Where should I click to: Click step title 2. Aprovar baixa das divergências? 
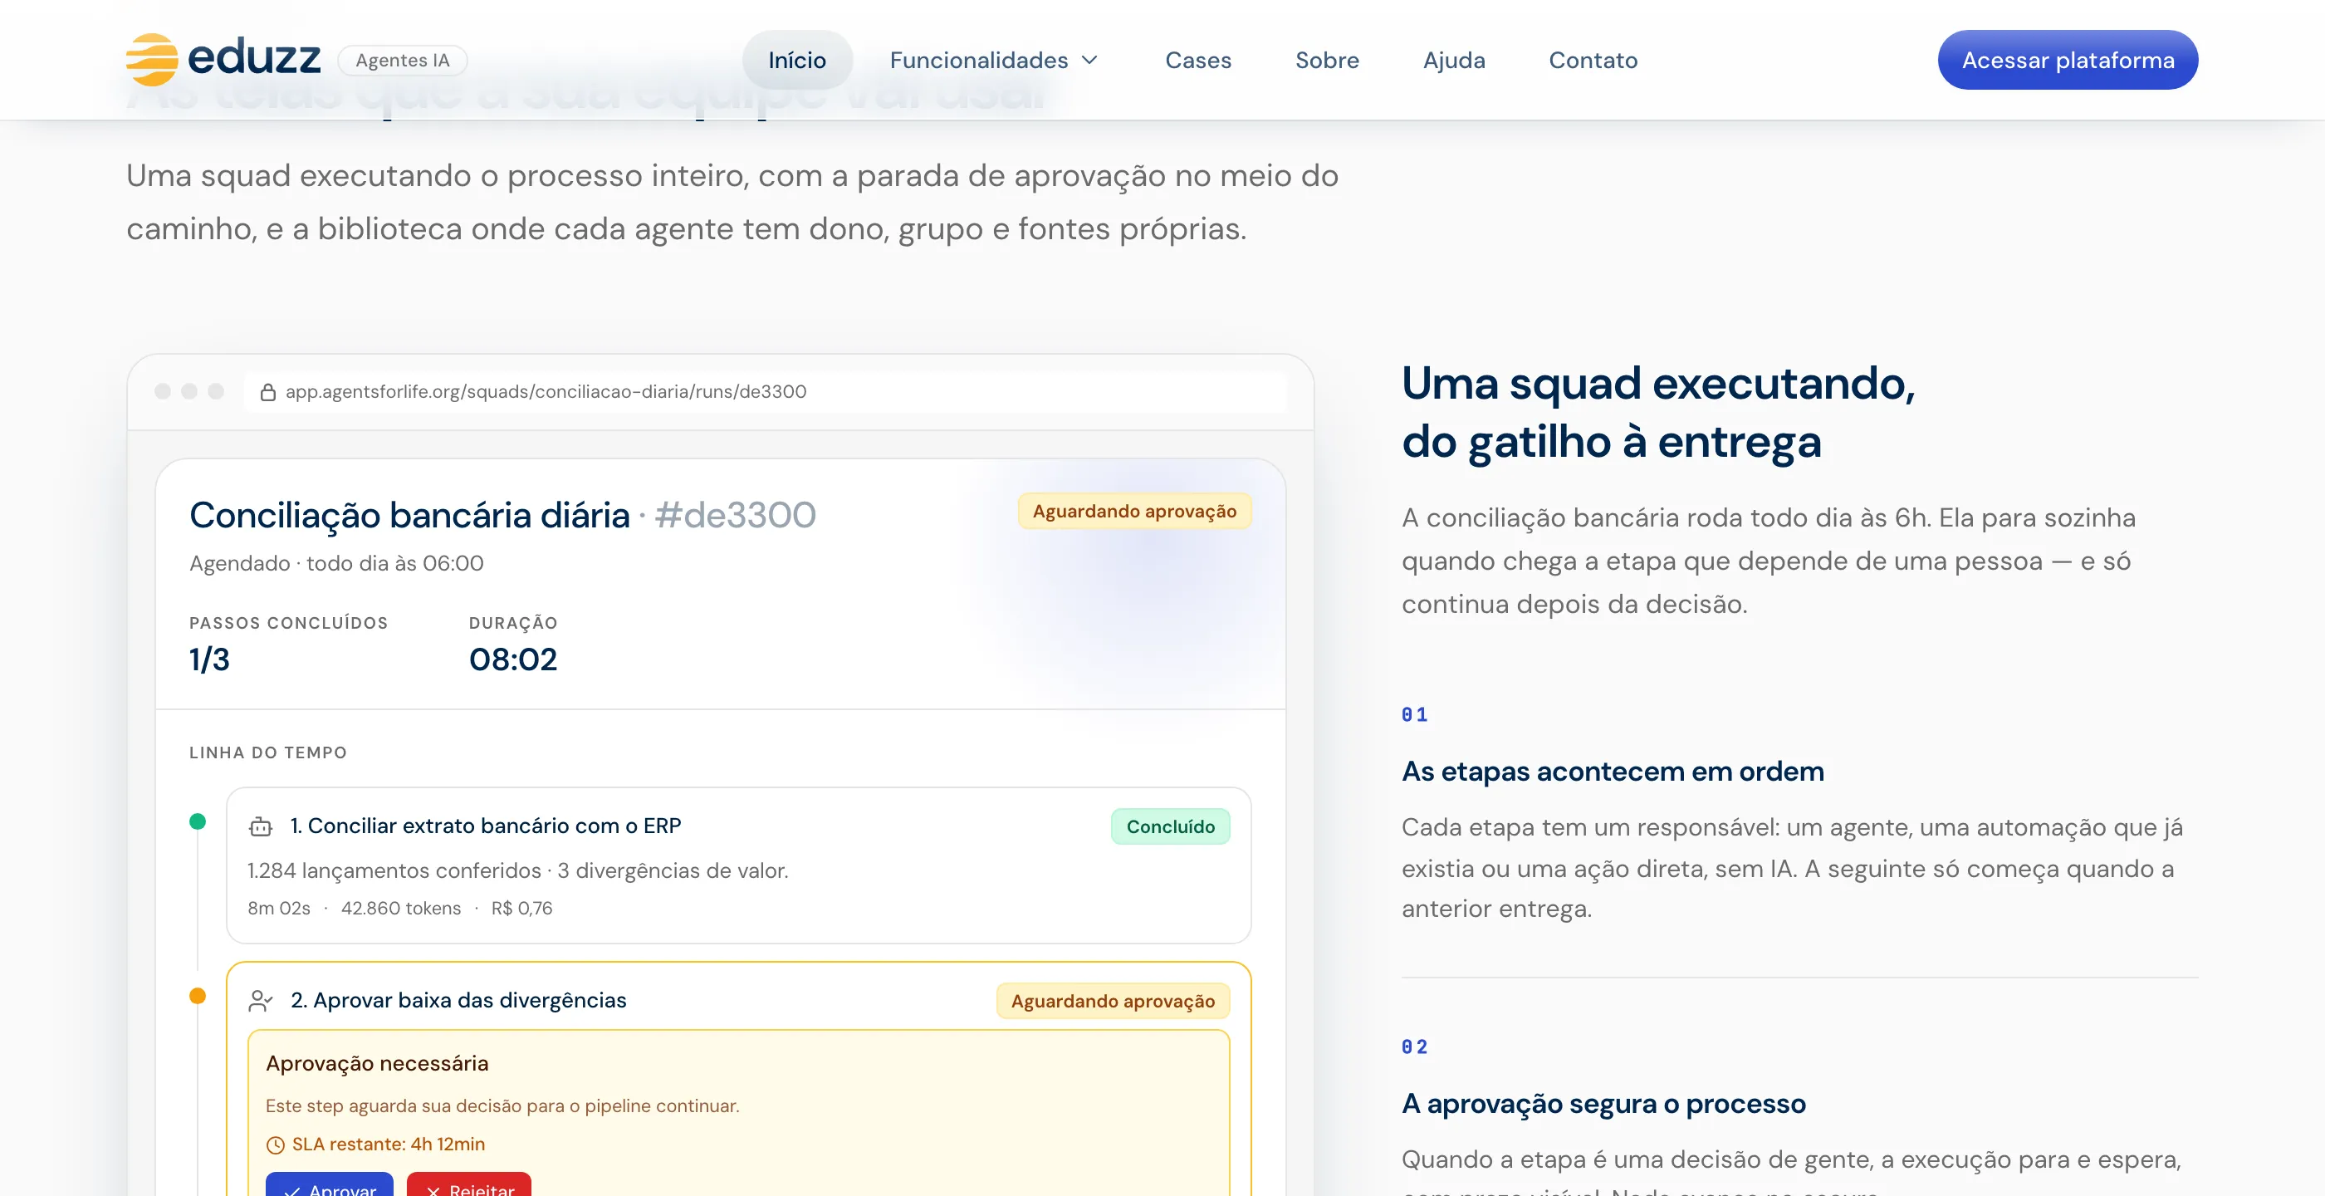[x=458, y=1000]
